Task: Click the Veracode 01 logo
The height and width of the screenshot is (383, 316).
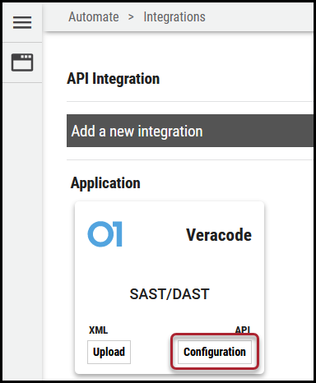Action: (105, 234)
